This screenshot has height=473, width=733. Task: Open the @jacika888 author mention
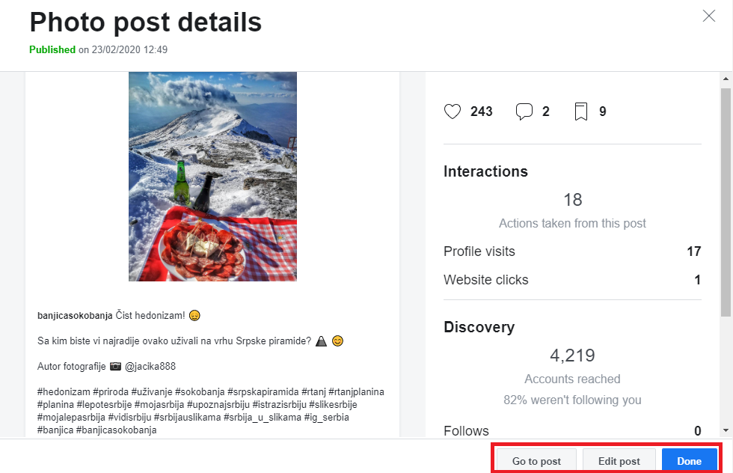coord(150,367)
